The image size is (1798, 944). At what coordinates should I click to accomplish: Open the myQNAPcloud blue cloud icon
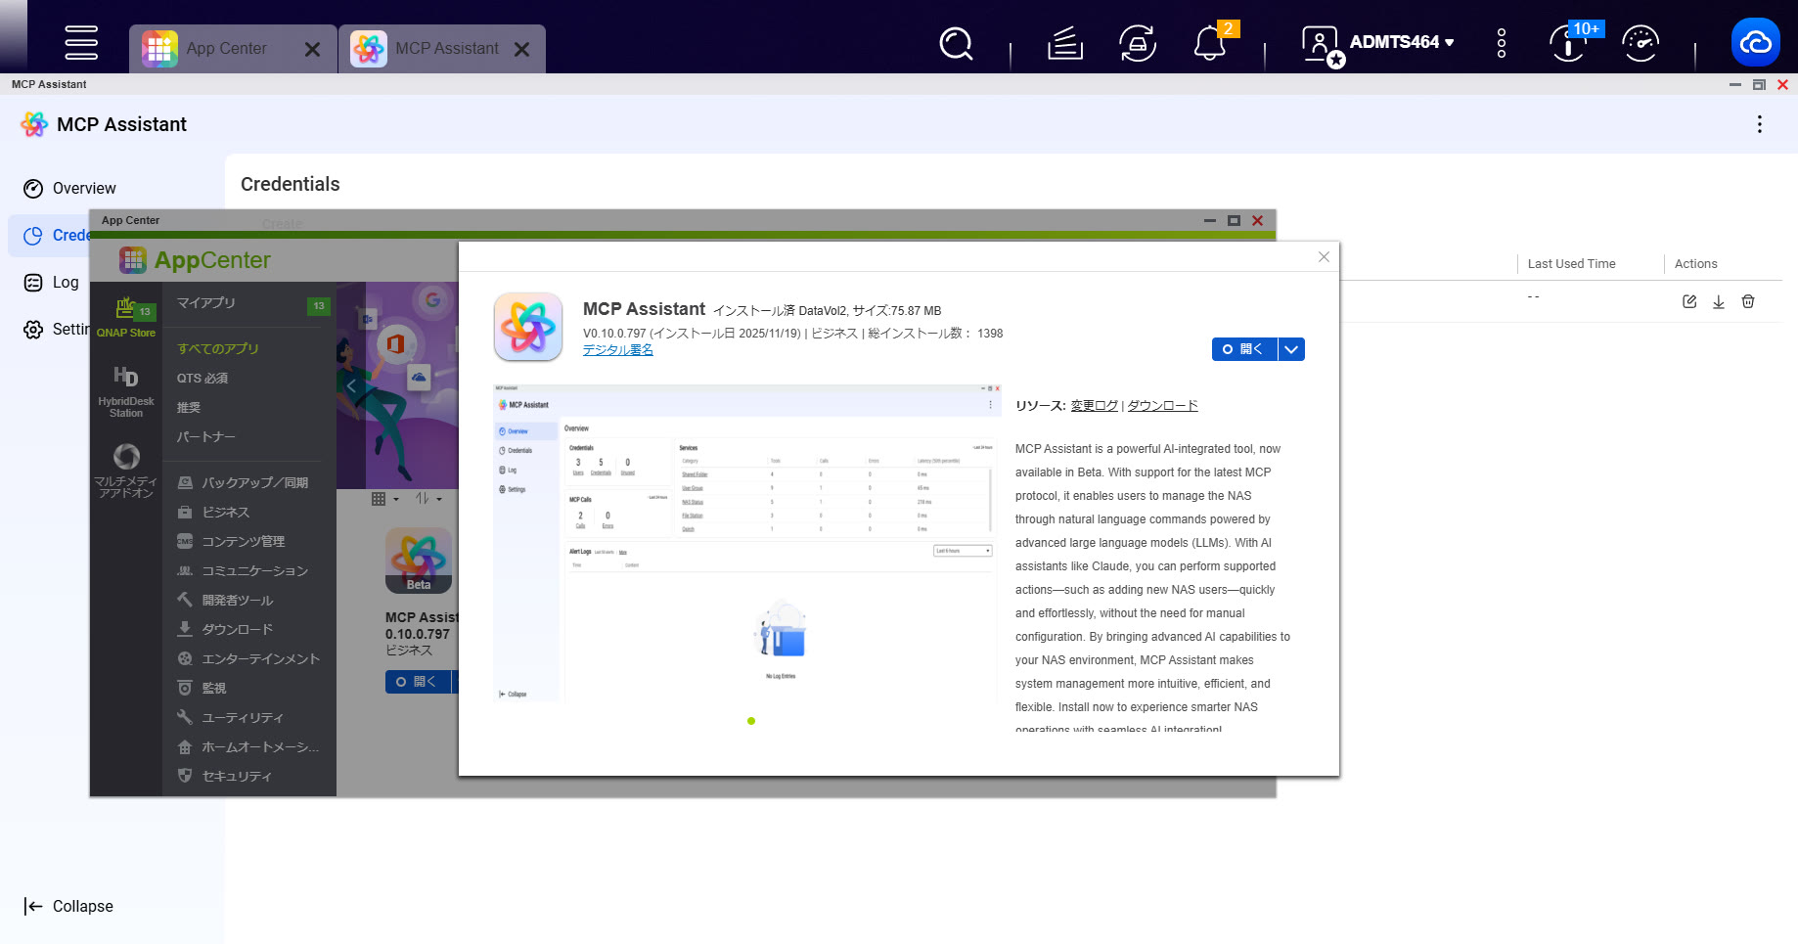click(x=1755, y=42)
